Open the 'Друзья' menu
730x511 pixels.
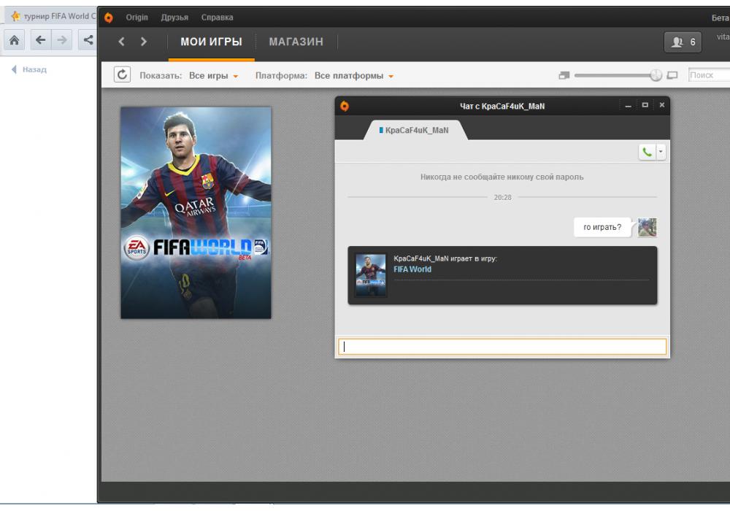click(174, 17)
